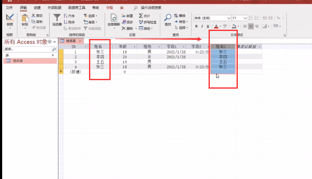
Task: Align text right in ribbon
Action: [x=257, y=26]
